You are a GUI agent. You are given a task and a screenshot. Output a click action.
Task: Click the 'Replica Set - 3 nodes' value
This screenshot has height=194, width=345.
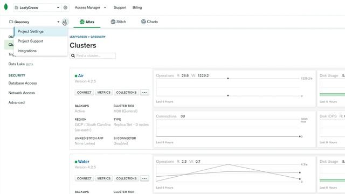pos(131,124)
